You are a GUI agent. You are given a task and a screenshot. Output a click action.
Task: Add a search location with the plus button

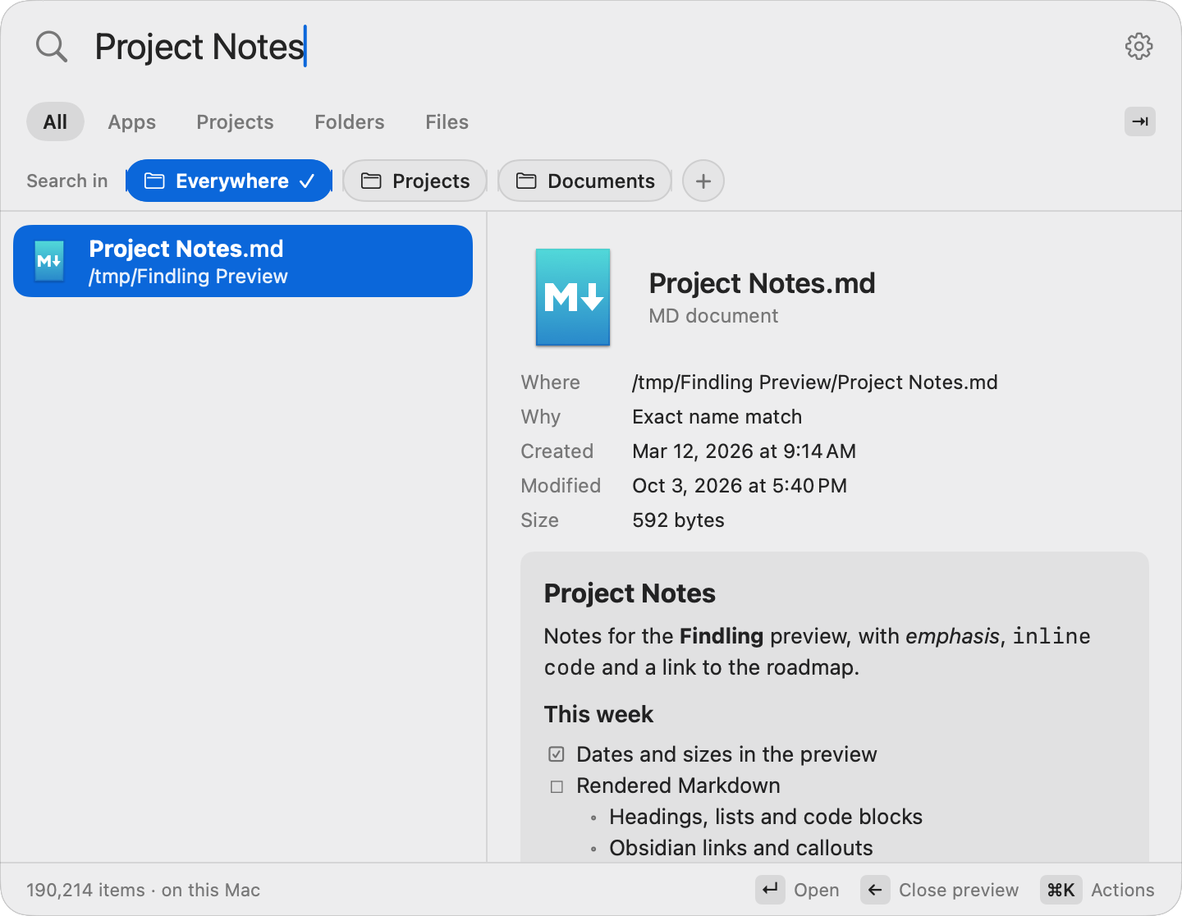(703, 181)
